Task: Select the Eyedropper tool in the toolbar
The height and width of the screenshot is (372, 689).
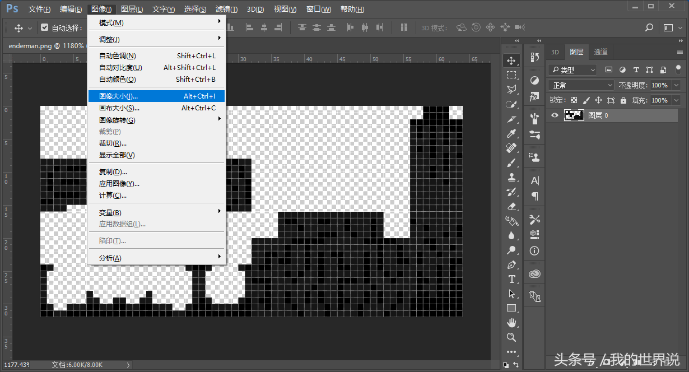Action: [x=511, y=133]
